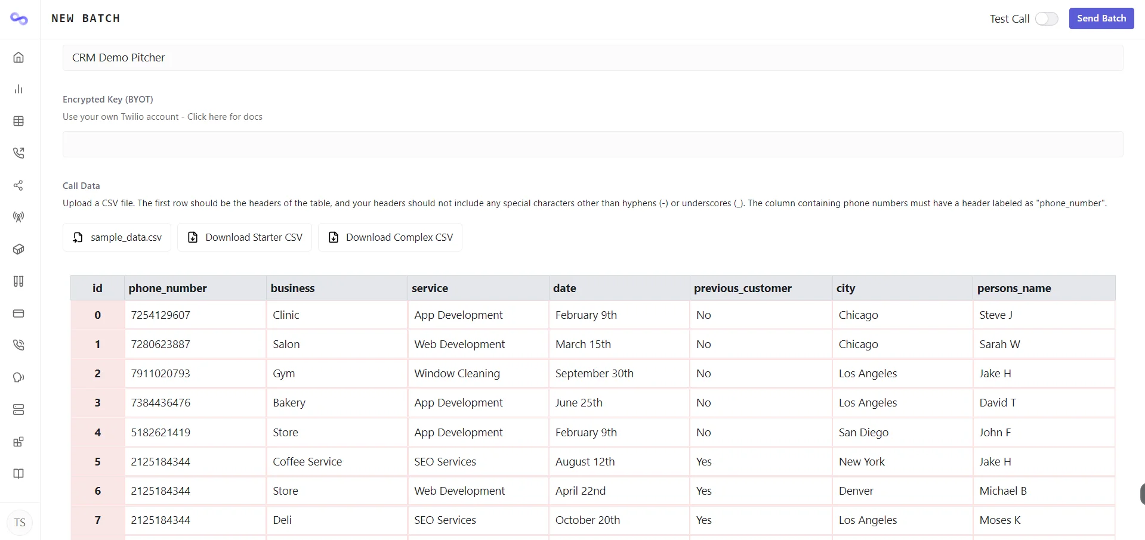Click the previous_customer column header
The width and height of the screenshot is (1145, 540).
[761, 288]
